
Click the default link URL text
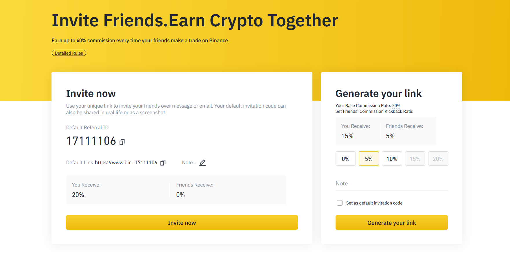[x=126, y=163]
